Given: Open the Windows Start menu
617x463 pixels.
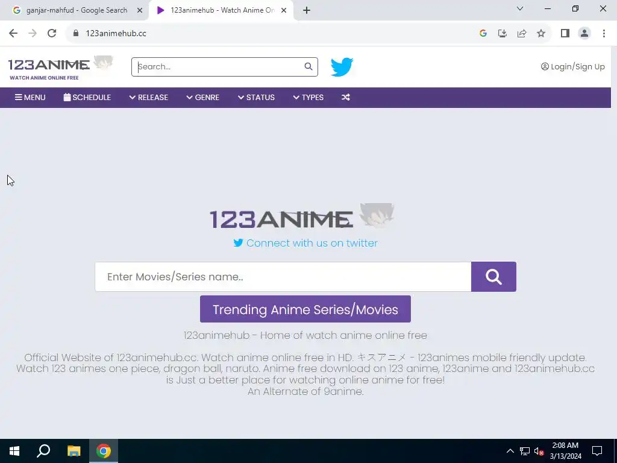Looking at the screenshot, I should [14, 451].
